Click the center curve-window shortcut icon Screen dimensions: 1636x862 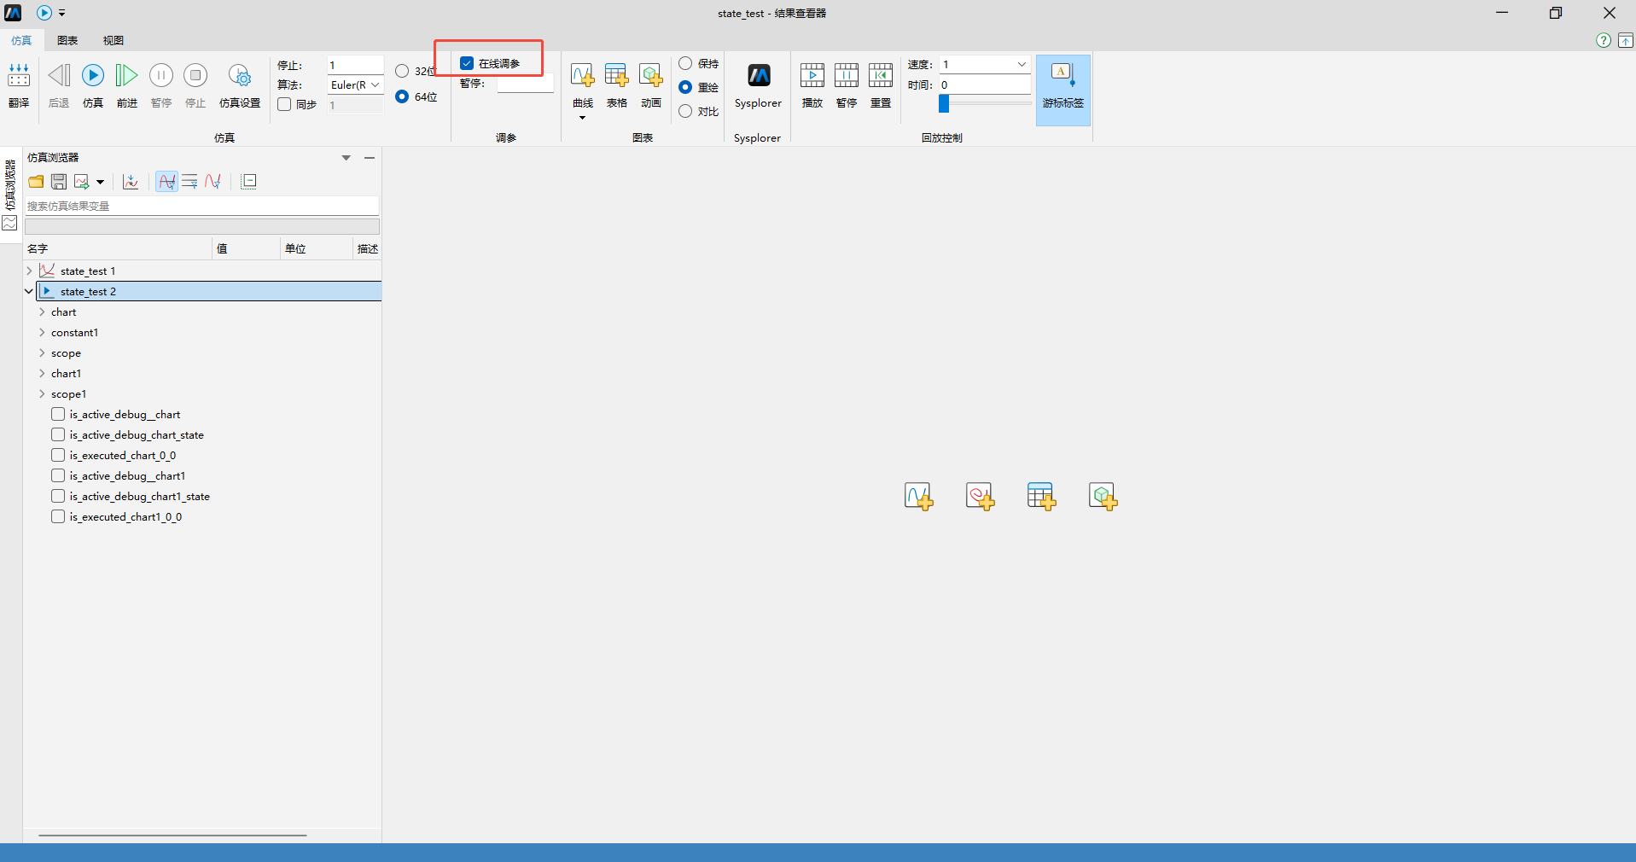(919, 496)
